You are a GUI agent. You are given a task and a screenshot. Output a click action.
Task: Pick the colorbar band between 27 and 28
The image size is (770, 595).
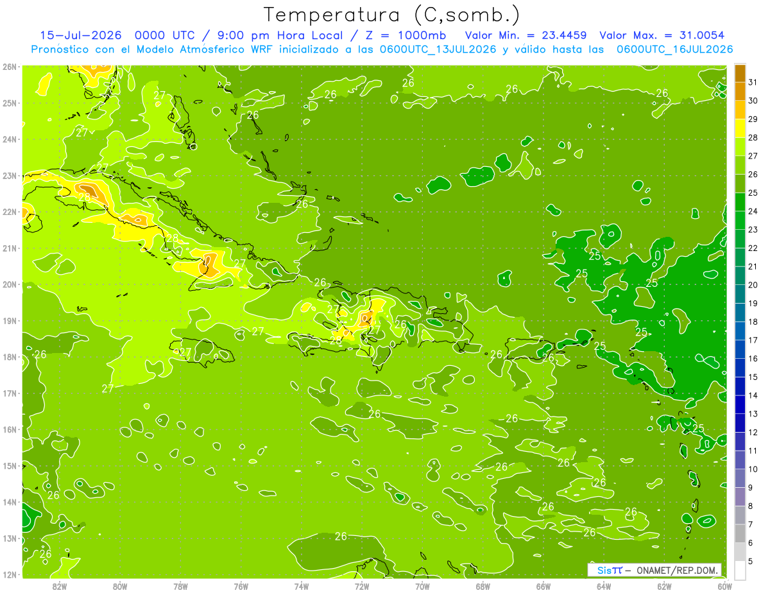[740, 148]
